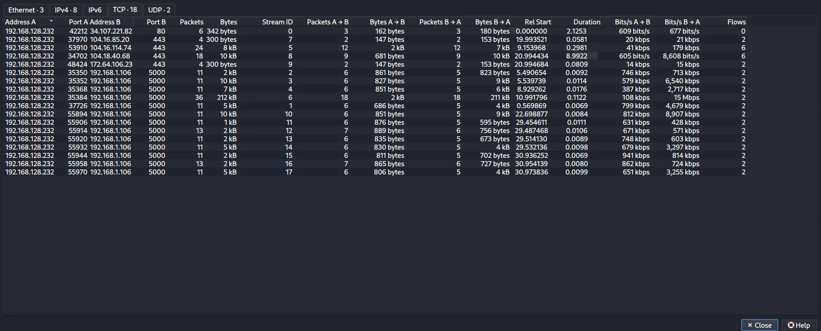Select the IPv6 tab
Screen dimensions: 821x331
tap(95, 10)
